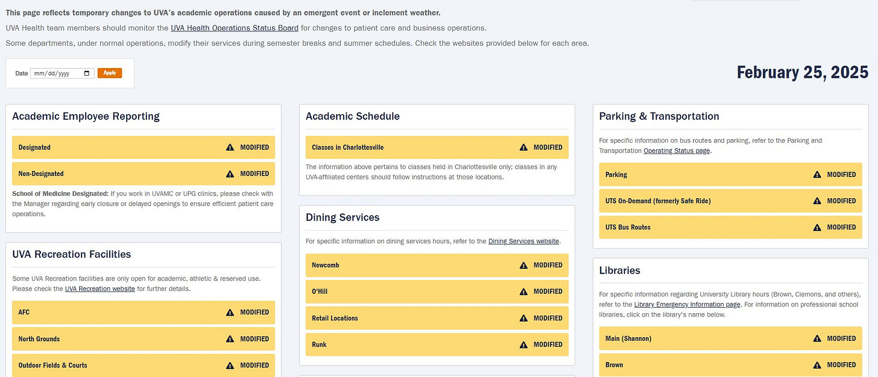Click warning icon in Retail Locations row
This screenshot has width=878, height=377.
coord(523,318)
